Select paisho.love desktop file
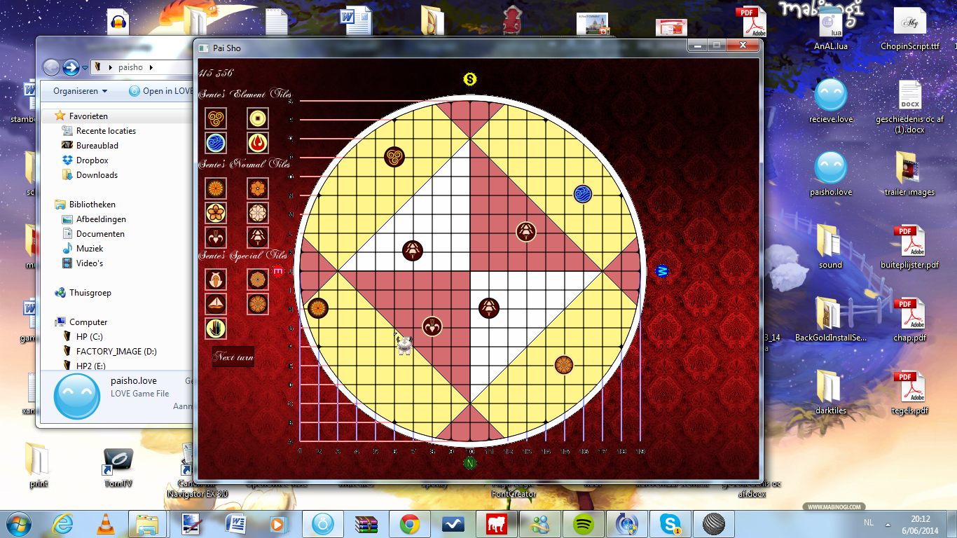The image size is (957, 538). [x=831, y=174]
